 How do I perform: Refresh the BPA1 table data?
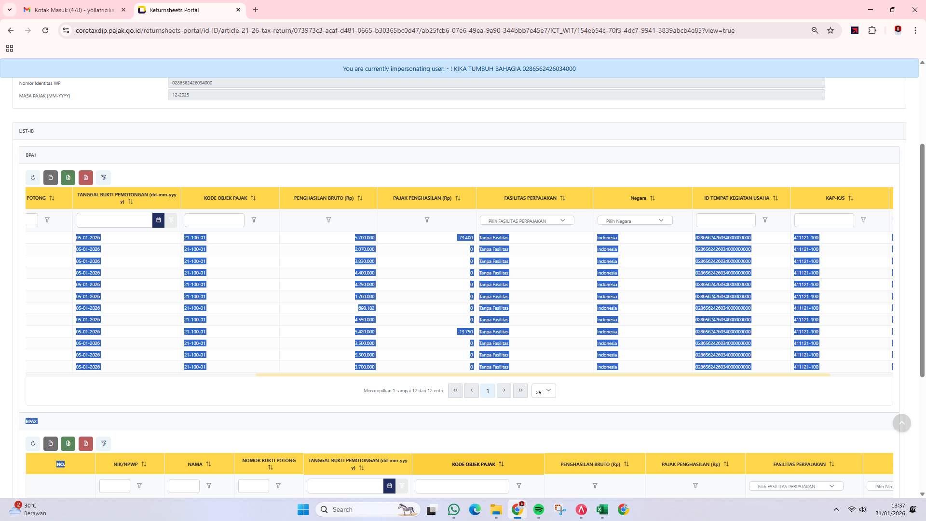pos(33,178)
